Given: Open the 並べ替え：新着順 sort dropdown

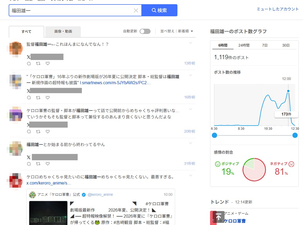Looking at the screenshot, I should click(177, 31).
